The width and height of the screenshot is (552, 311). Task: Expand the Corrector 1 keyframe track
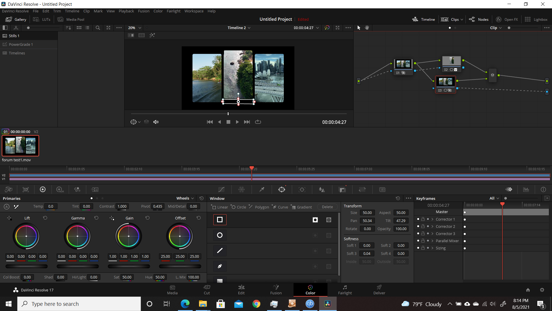pos(432,219)
